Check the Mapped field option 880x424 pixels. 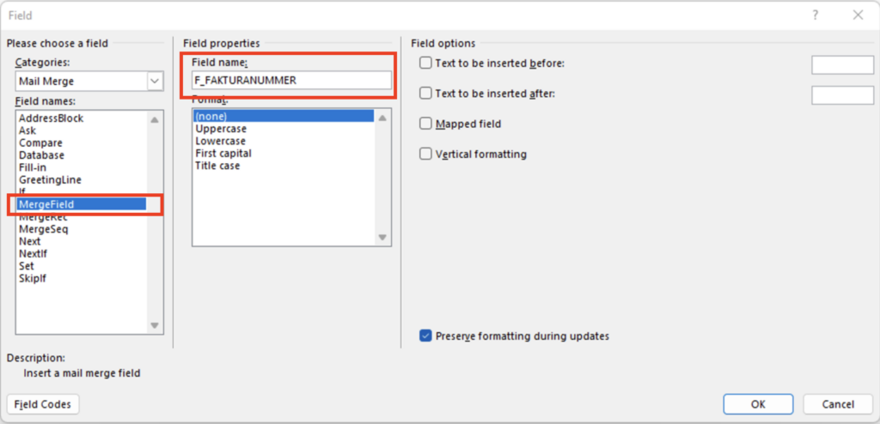pyautogui.click(x=425, y=124)
